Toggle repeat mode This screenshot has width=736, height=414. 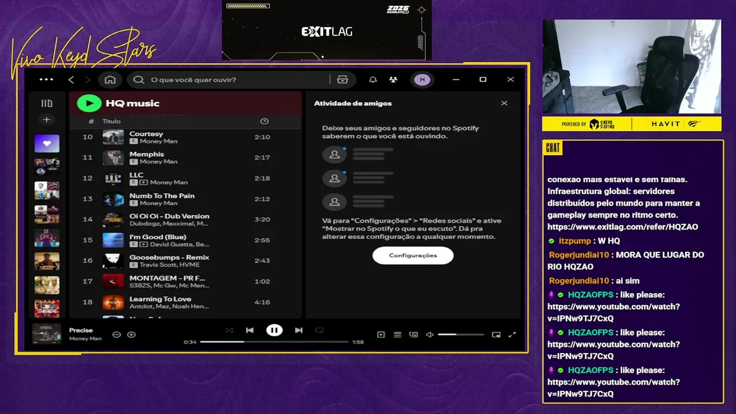(320, 330)
